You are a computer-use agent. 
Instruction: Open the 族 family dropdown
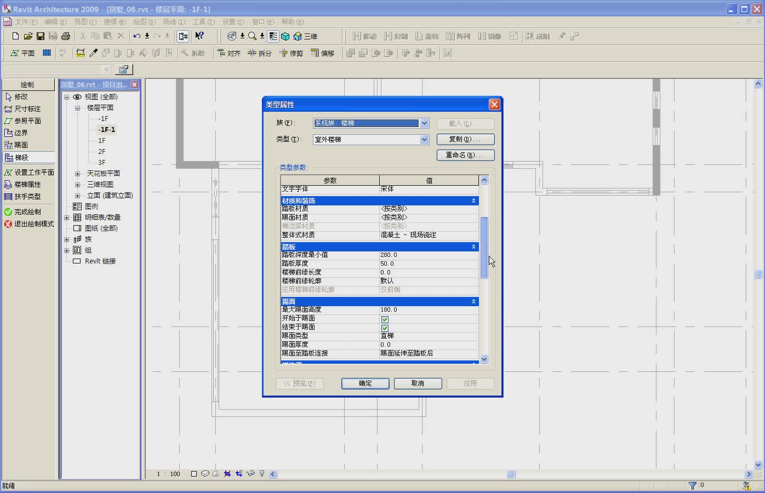(424, 123)
